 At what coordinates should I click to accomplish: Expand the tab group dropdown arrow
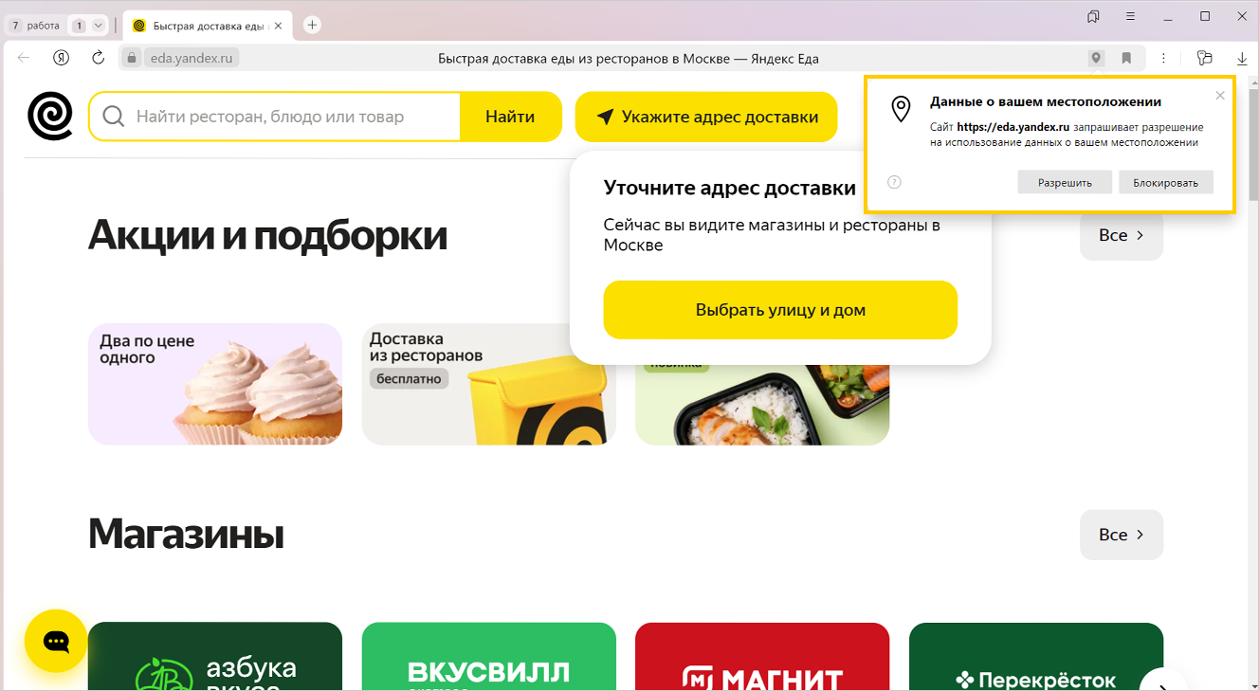click(x=98, y=26)
